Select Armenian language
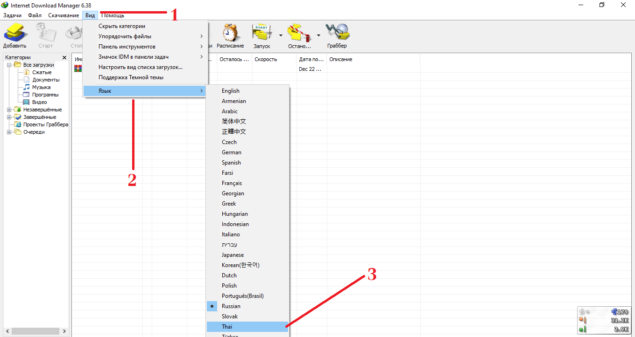Screen dimensions: 635x337 [x=248, y=101]
